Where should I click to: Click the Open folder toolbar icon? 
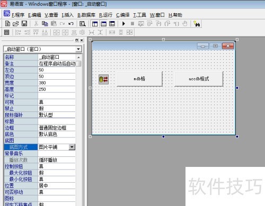click(16, 24)
